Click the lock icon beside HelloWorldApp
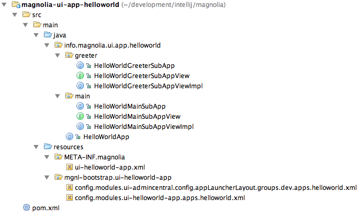The image size is (361, 214). (78, 137)
